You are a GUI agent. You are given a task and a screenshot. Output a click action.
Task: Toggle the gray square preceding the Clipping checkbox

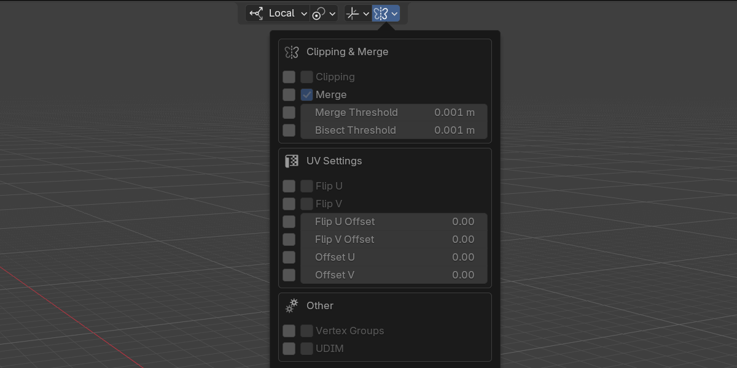coord(289,77)
